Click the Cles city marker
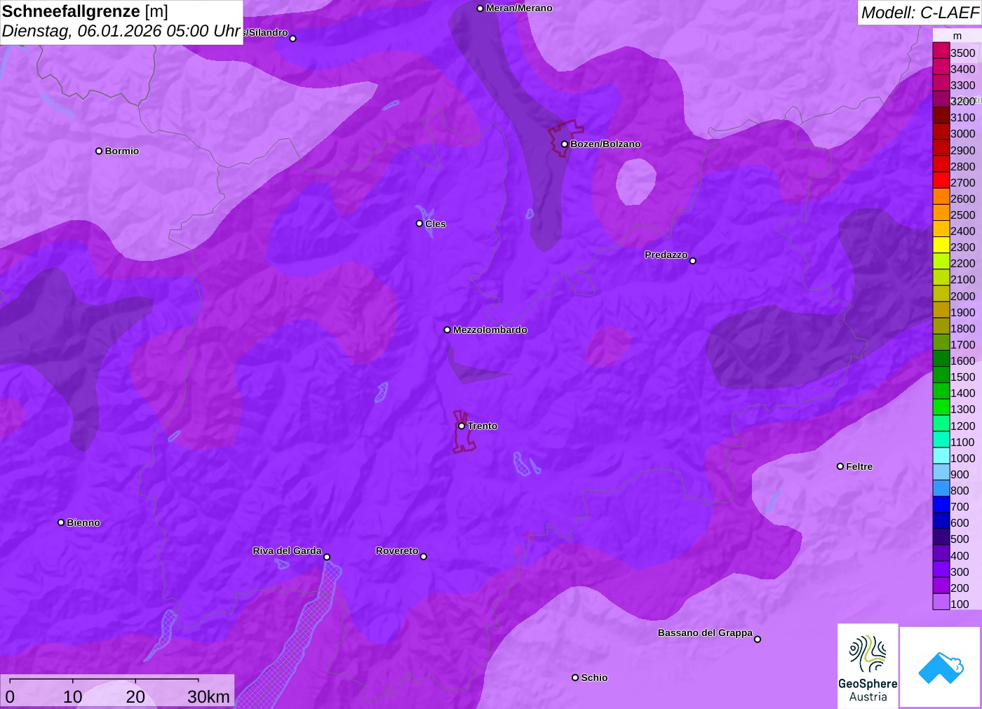982x709 pixels. (419, 224)
